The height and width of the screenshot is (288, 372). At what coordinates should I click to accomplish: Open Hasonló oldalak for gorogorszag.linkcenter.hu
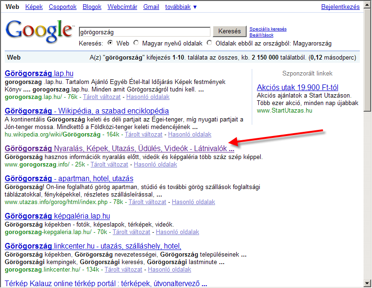(x=170, y=270)
